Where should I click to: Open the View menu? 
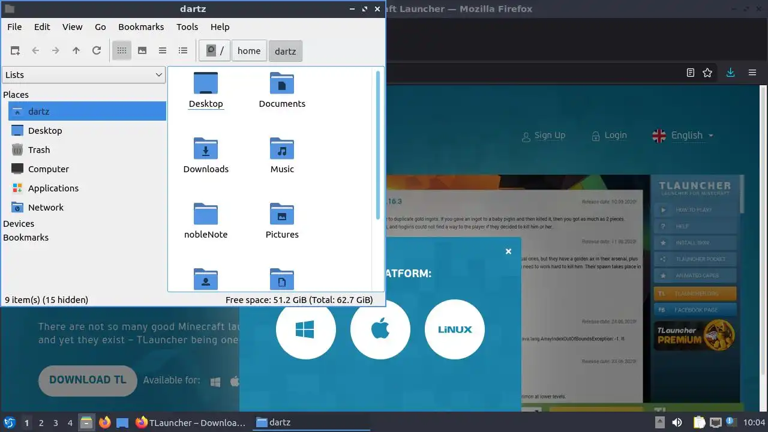(72, 27)
